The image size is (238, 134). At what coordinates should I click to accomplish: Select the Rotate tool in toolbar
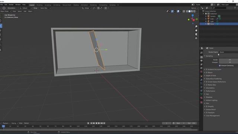pyautogui.click(x=1, y=31)
